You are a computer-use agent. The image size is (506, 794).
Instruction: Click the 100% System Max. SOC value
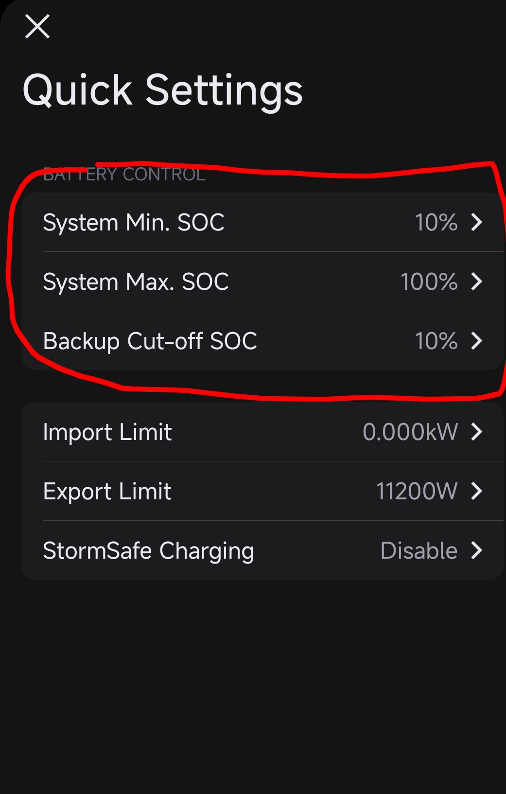click(429, 282)
